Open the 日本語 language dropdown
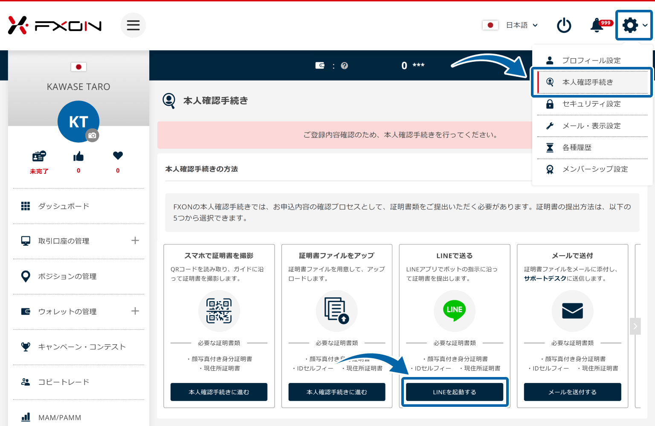The height and width of the screenshot is (426, 655). coord(522,25)
